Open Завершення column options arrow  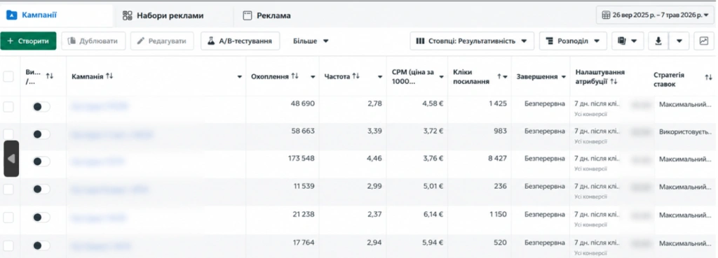pyautogui.click(x=564, y=77)
